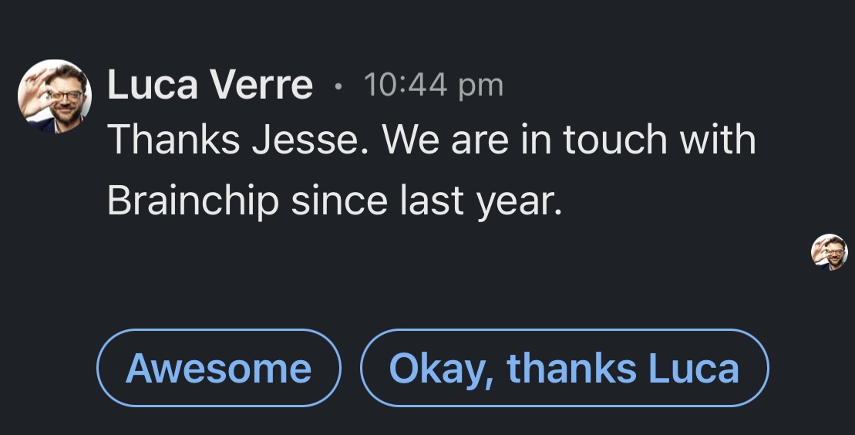Send the "Awesome" quick reply

218,368
